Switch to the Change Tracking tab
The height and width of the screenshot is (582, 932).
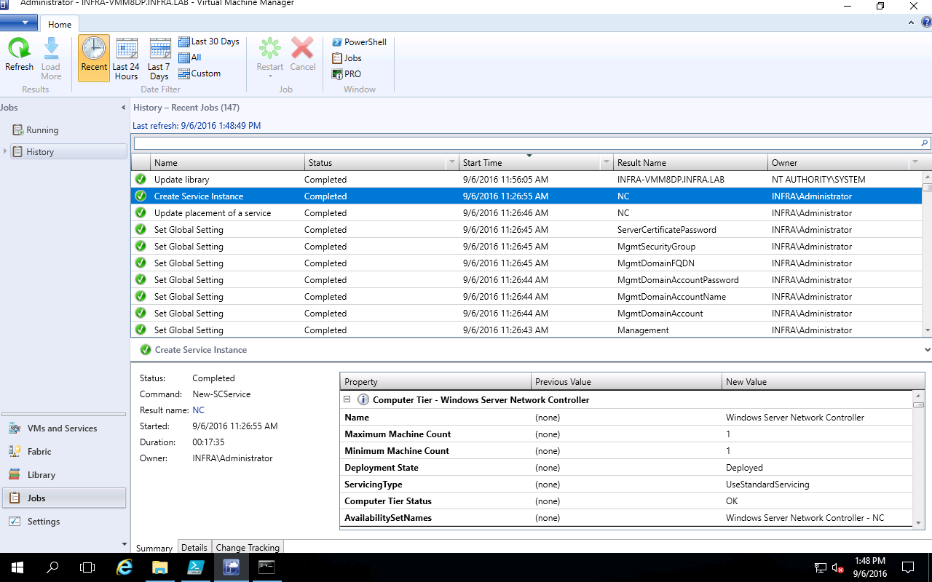(x=248, y=548)
